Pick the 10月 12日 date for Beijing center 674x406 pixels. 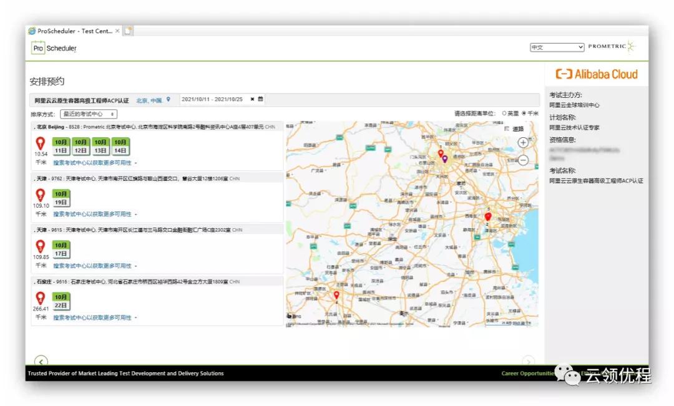click(81, 147)
